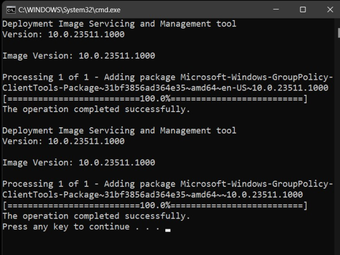Click the first 'Version: 10.0.23511.1000' line
Viewport: 340px width, 255px height.
click(x=63, y=34)
